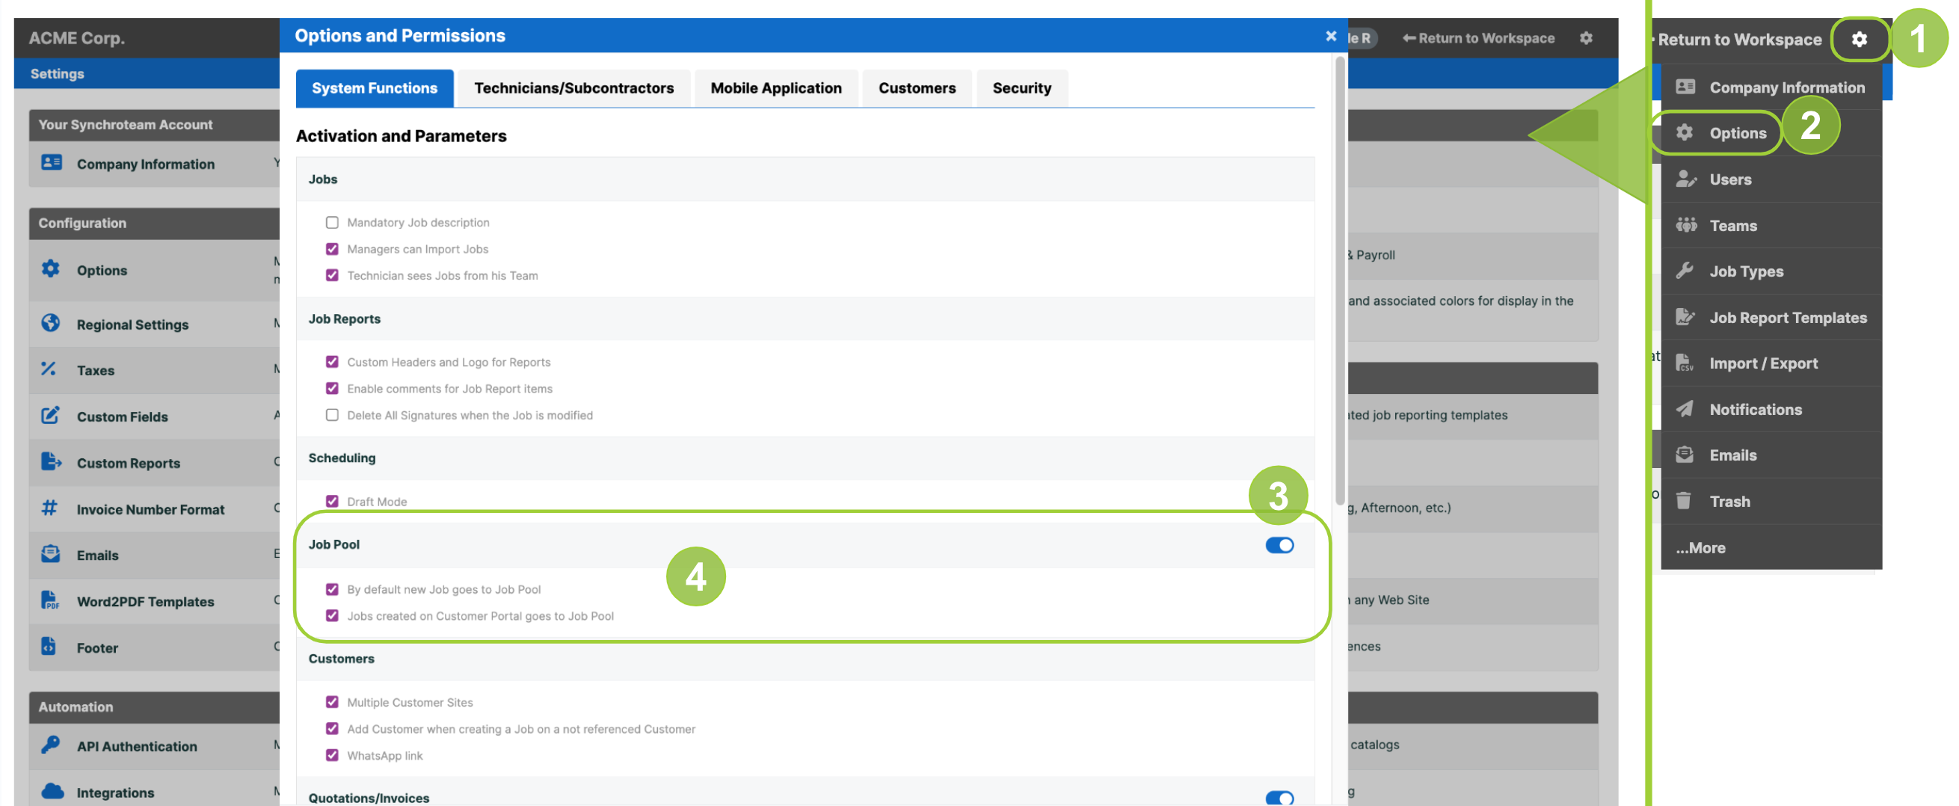
Task: Click Return to Workspace in top-right panel
Action: pos(1738,40)
